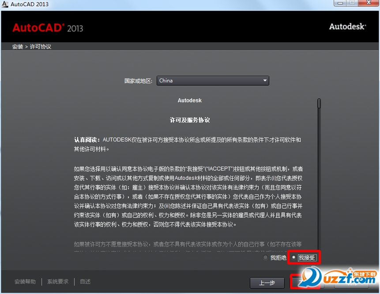Image resolution: width=380 pixels, height=294 pixels.
Task: Go back with the 上一步 button
Action: pyautogui.click(x=267, y=283)
